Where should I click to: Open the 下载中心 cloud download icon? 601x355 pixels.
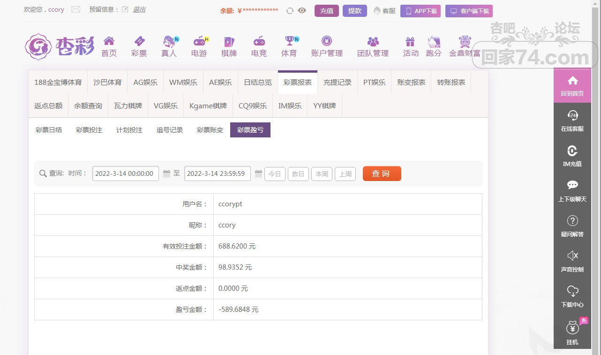point(572,291)
